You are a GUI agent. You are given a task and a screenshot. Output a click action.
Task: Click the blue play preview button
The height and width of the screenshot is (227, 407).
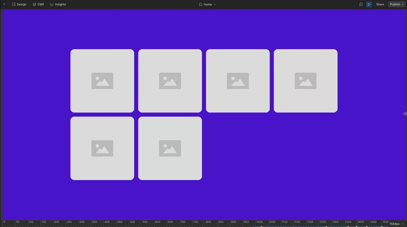[369, 4]
